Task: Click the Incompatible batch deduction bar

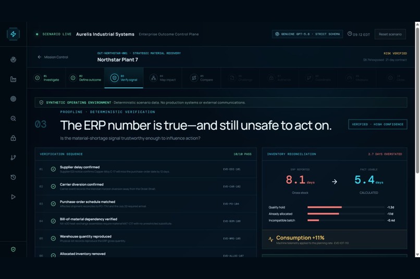Action: [x=313, y=220]
